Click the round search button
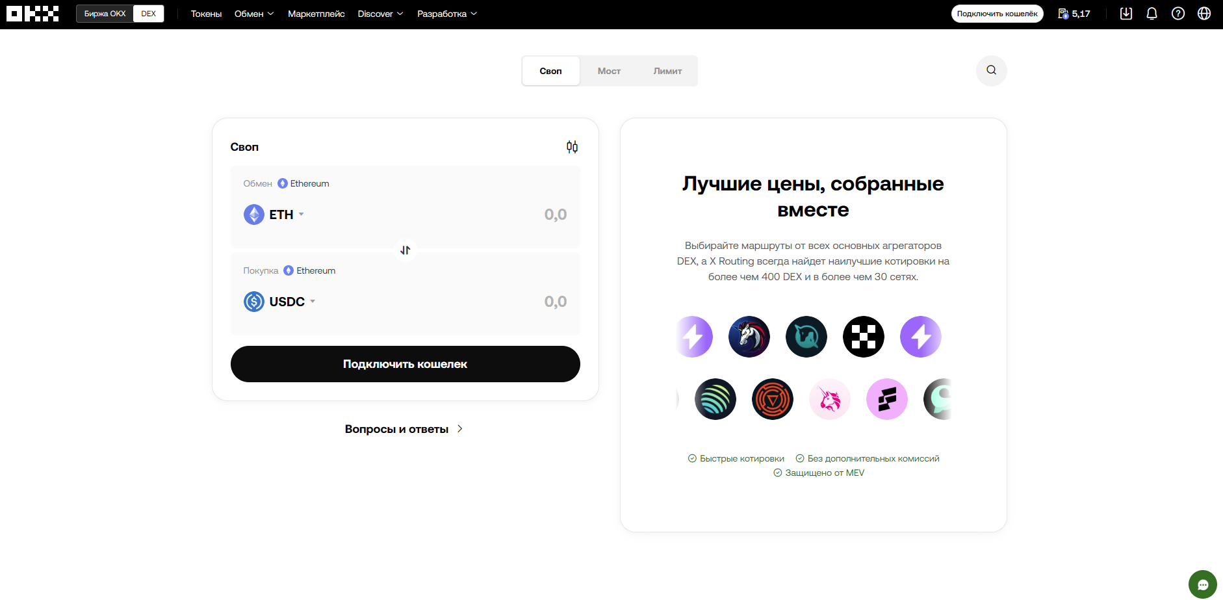Screen dimensions: 1223x600 pos(991,70)
